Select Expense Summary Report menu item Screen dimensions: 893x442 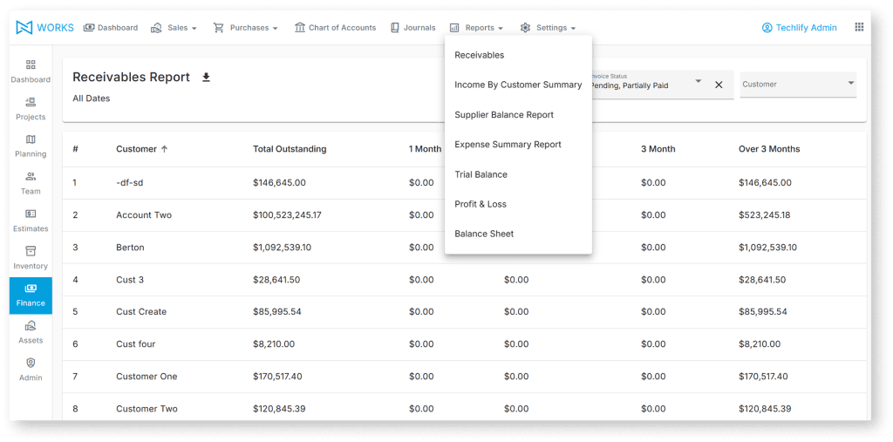click(518, 145)
